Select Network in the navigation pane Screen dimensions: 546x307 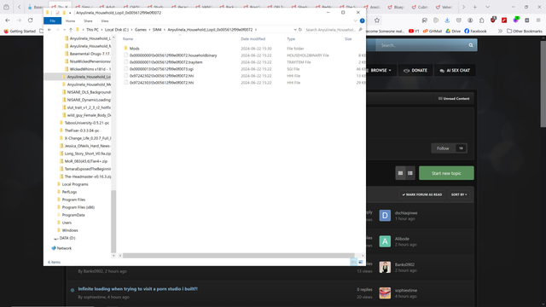tap(64, 248)
